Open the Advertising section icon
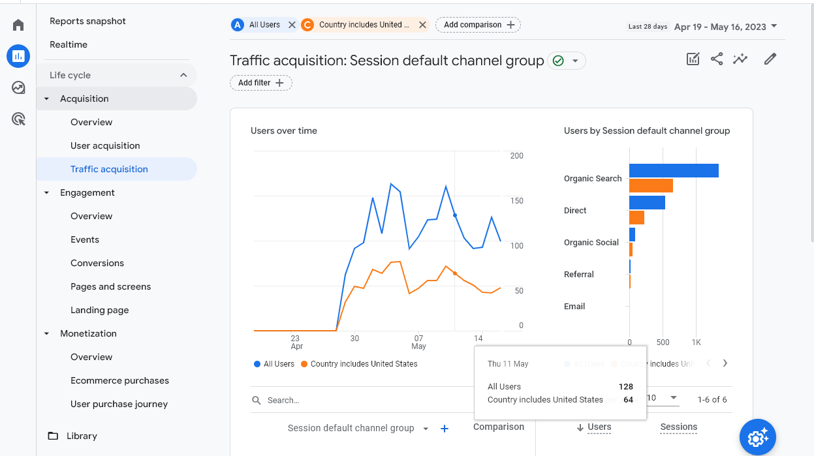This screenshot has height=456, width=814. click(x=18, y=119)
